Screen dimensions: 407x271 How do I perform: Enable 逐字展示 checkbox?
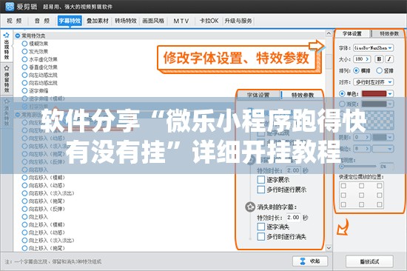point(261,179)
